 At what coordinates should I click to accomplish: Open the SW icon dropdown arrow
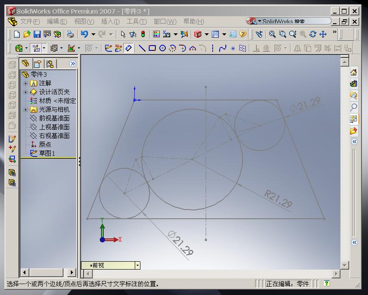(207, 34)
